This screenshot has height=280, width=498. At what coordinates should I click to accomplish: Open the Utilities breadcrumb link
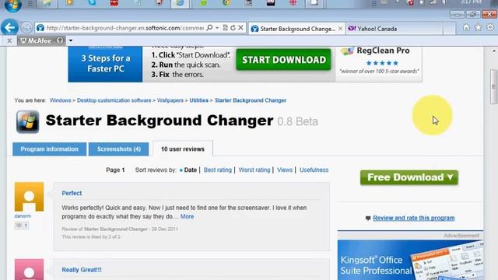click(199, 100)
